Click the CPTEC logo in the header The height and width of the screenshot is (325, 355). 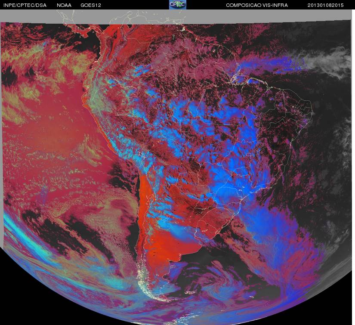(178, 5)
